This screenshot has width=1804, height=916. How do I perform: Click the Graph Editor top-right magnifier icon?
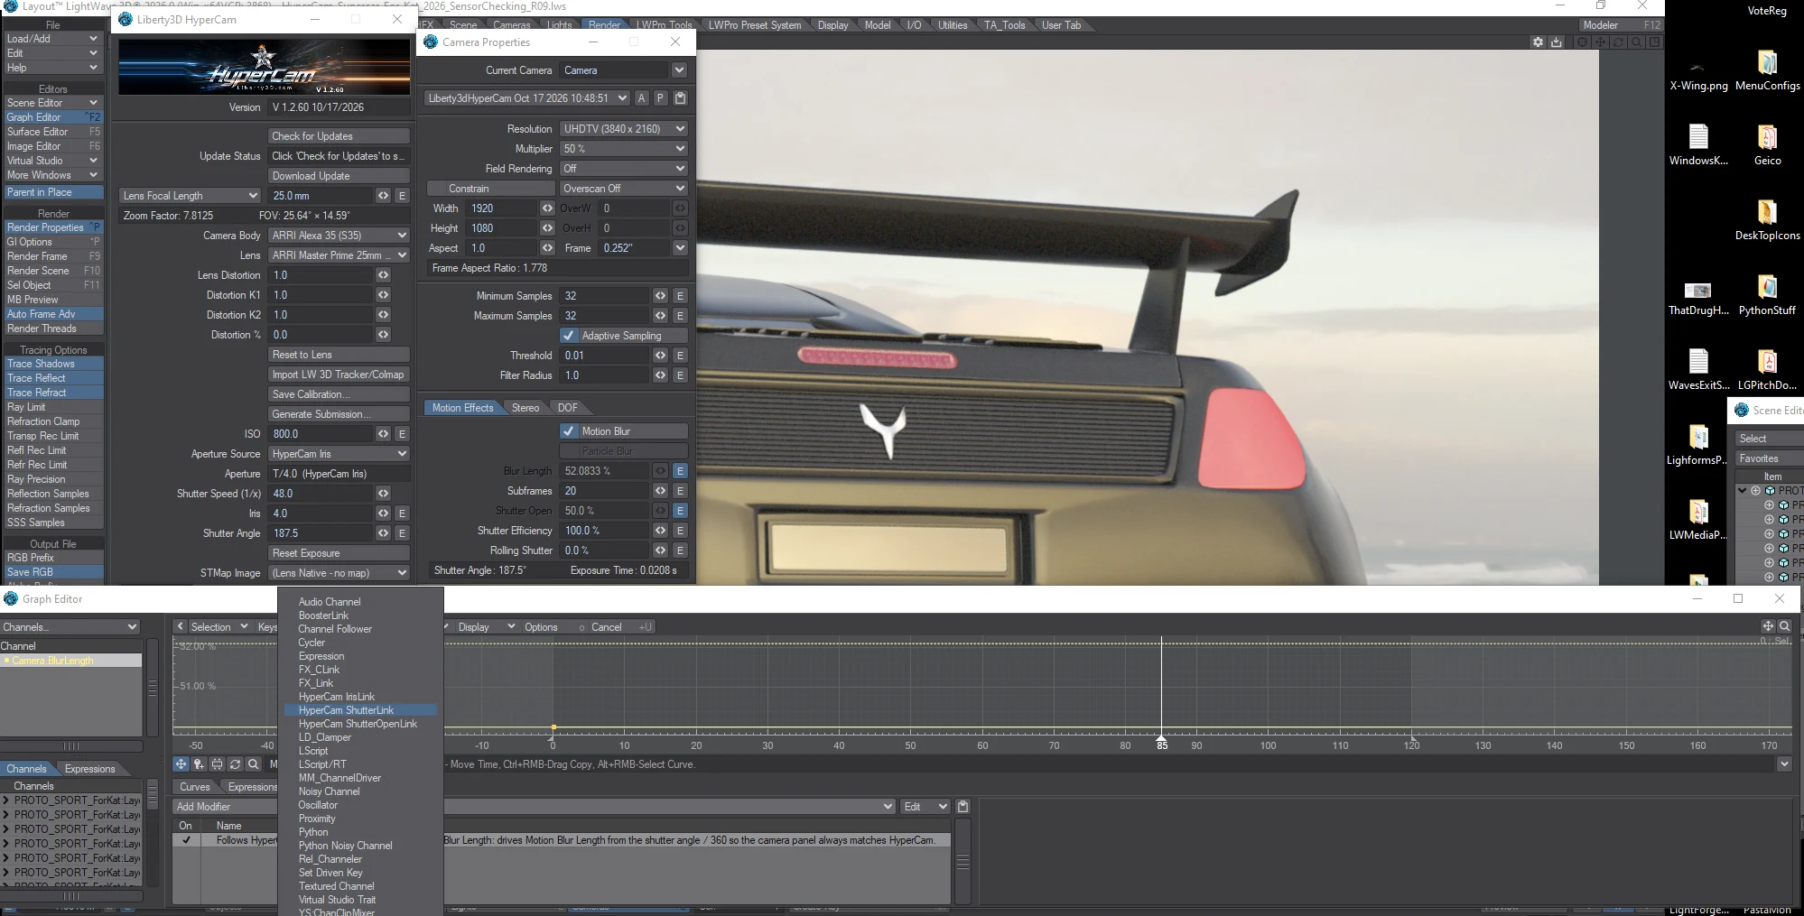(x=1784, y=626)
